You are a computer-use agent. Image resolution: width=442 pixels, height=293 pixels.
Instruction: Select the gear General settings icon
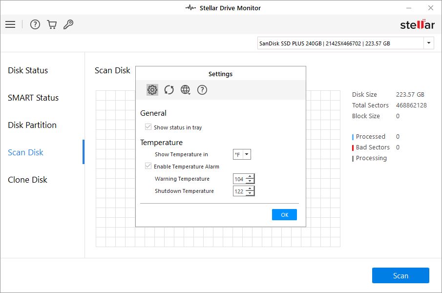point(152,90)
